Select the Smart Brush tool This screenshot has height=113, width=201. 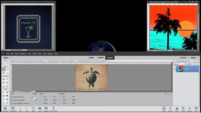click(3, 83)
